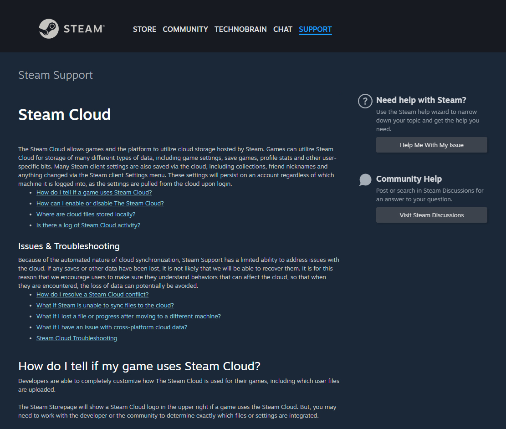Click the cross-platform cloud data issue link
The height and width of the screenshot is (429, 506).
112,327
